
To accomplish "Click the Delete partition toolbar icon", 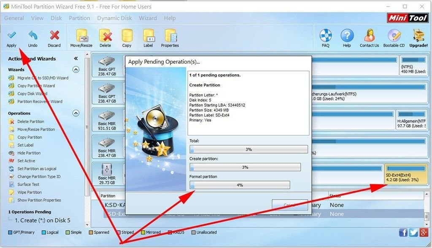I will tap(105, 35).
